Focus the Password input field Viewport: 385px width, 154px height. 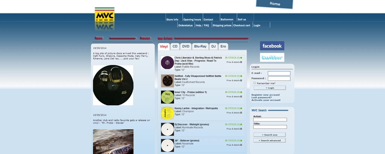coord(279,79)
